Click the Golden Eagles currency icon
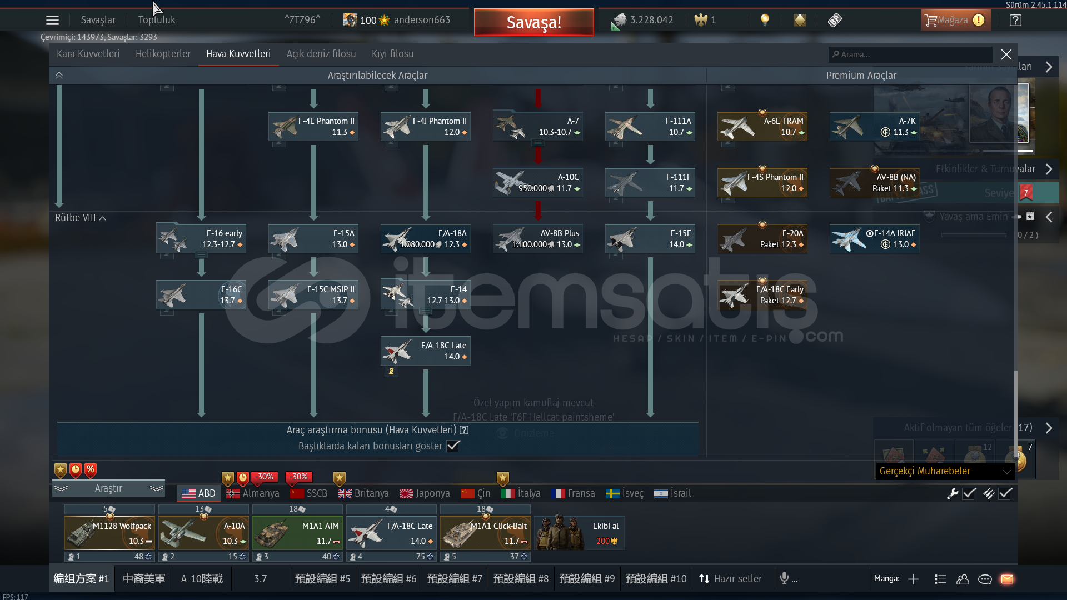Viewport: 1067px width, 600px height. tap(701, 21)
